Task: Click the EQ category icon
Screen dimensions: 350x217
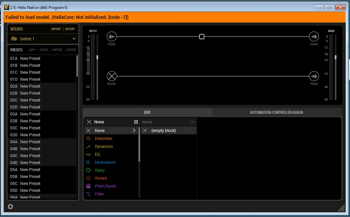Action: tap(88, 154)
